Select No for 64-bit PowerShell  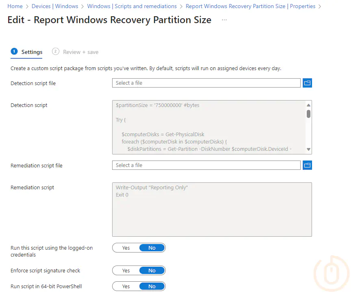point(152,286)
